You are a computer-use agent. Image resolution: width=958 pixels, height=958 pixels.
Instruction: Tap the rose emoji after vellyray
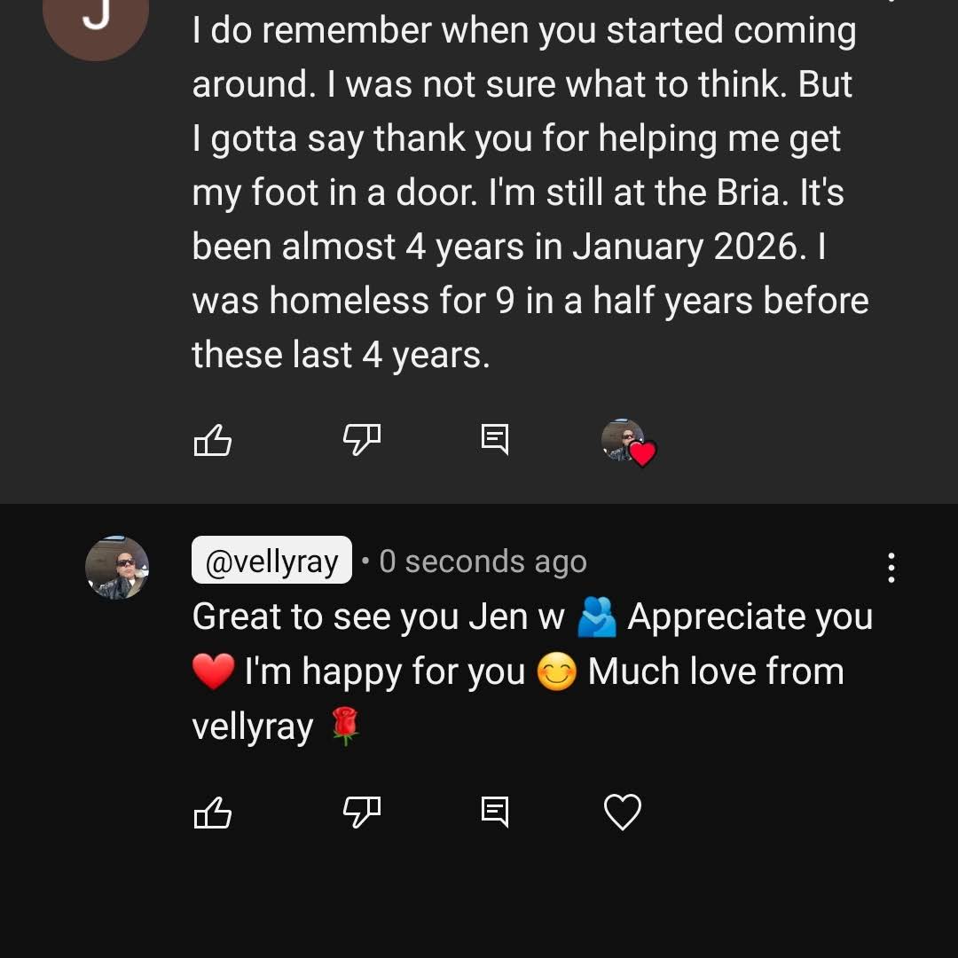point(344,727)
